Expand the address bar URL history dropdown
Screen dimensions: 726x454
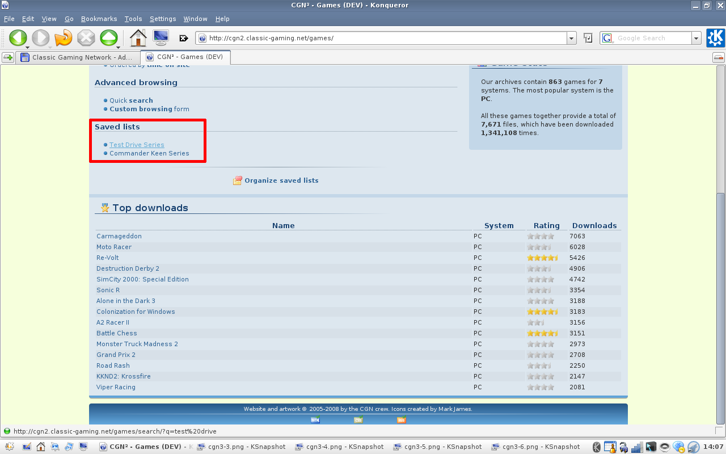coord(572,39)
